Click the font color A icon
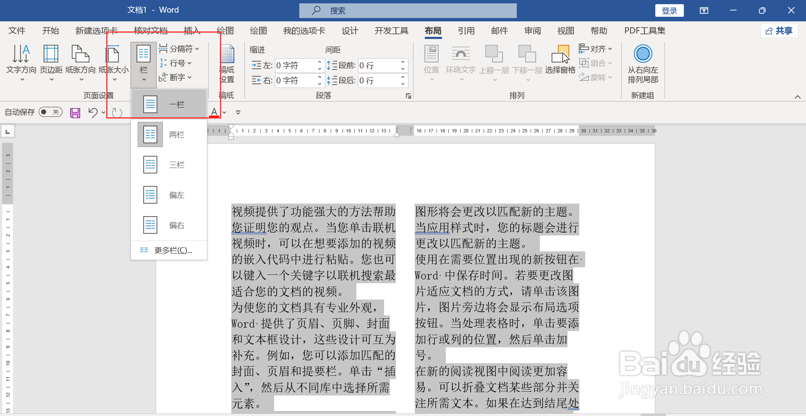The width and height of the screenshot is (806, 416). click(x=215, y=112)
